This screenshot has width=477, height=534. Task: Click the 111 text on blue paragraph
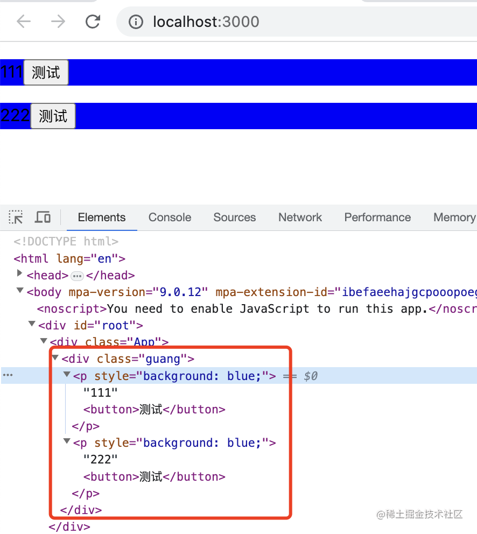tap(11, 72)
